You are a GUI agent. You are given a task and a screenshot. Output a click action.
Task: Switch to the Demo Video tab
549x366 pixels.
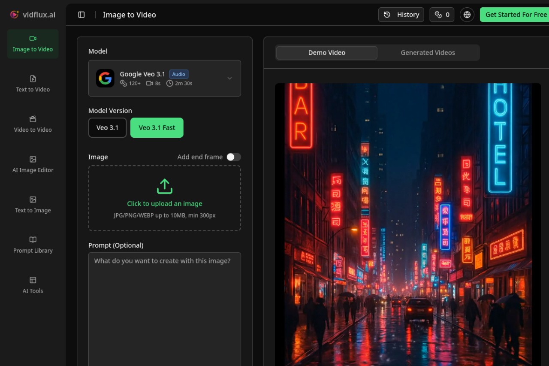tap(327, 53)
